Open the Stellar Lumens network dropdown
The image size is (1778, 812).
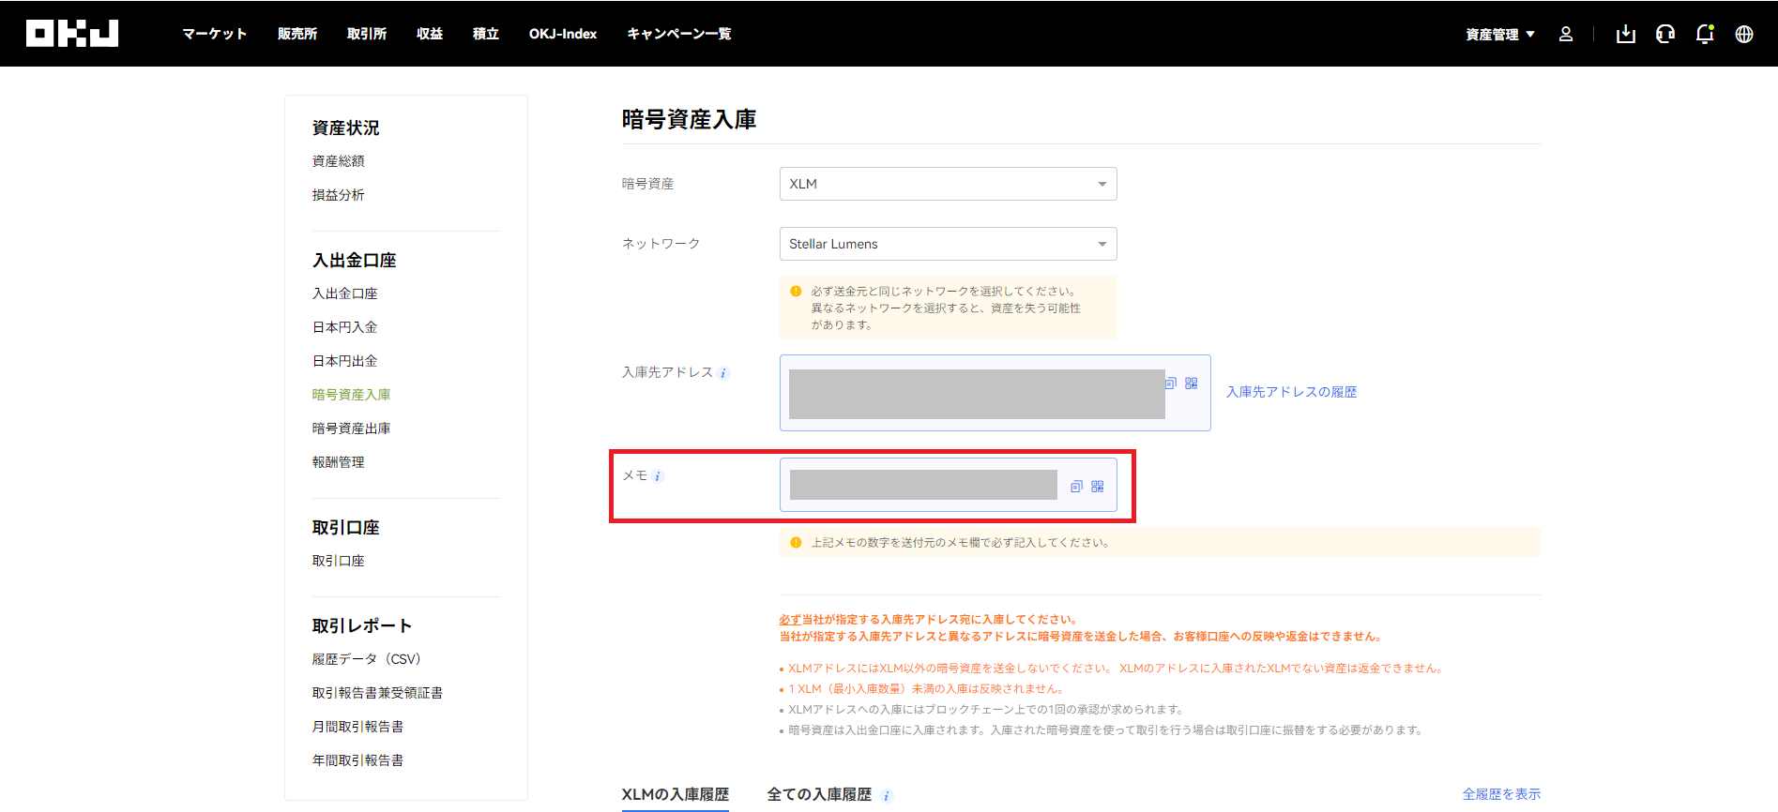(949, 244)
